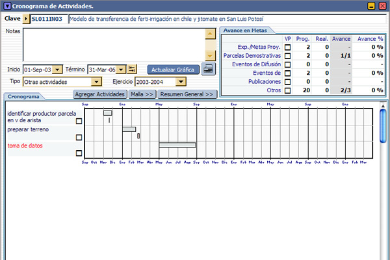Enable VP checkbox for Eventos de Difusión
The width and height of the screenshot is (390, 260).
[288, 64]
